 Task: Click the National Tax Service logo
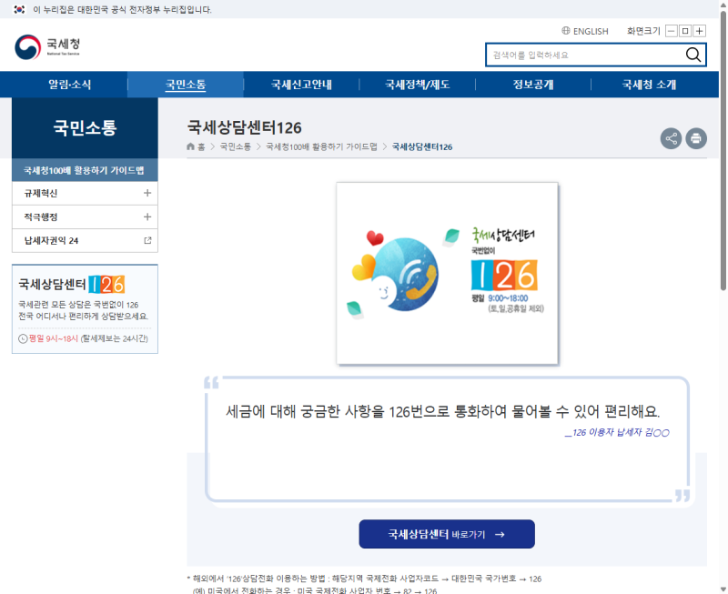pos(47,47)
